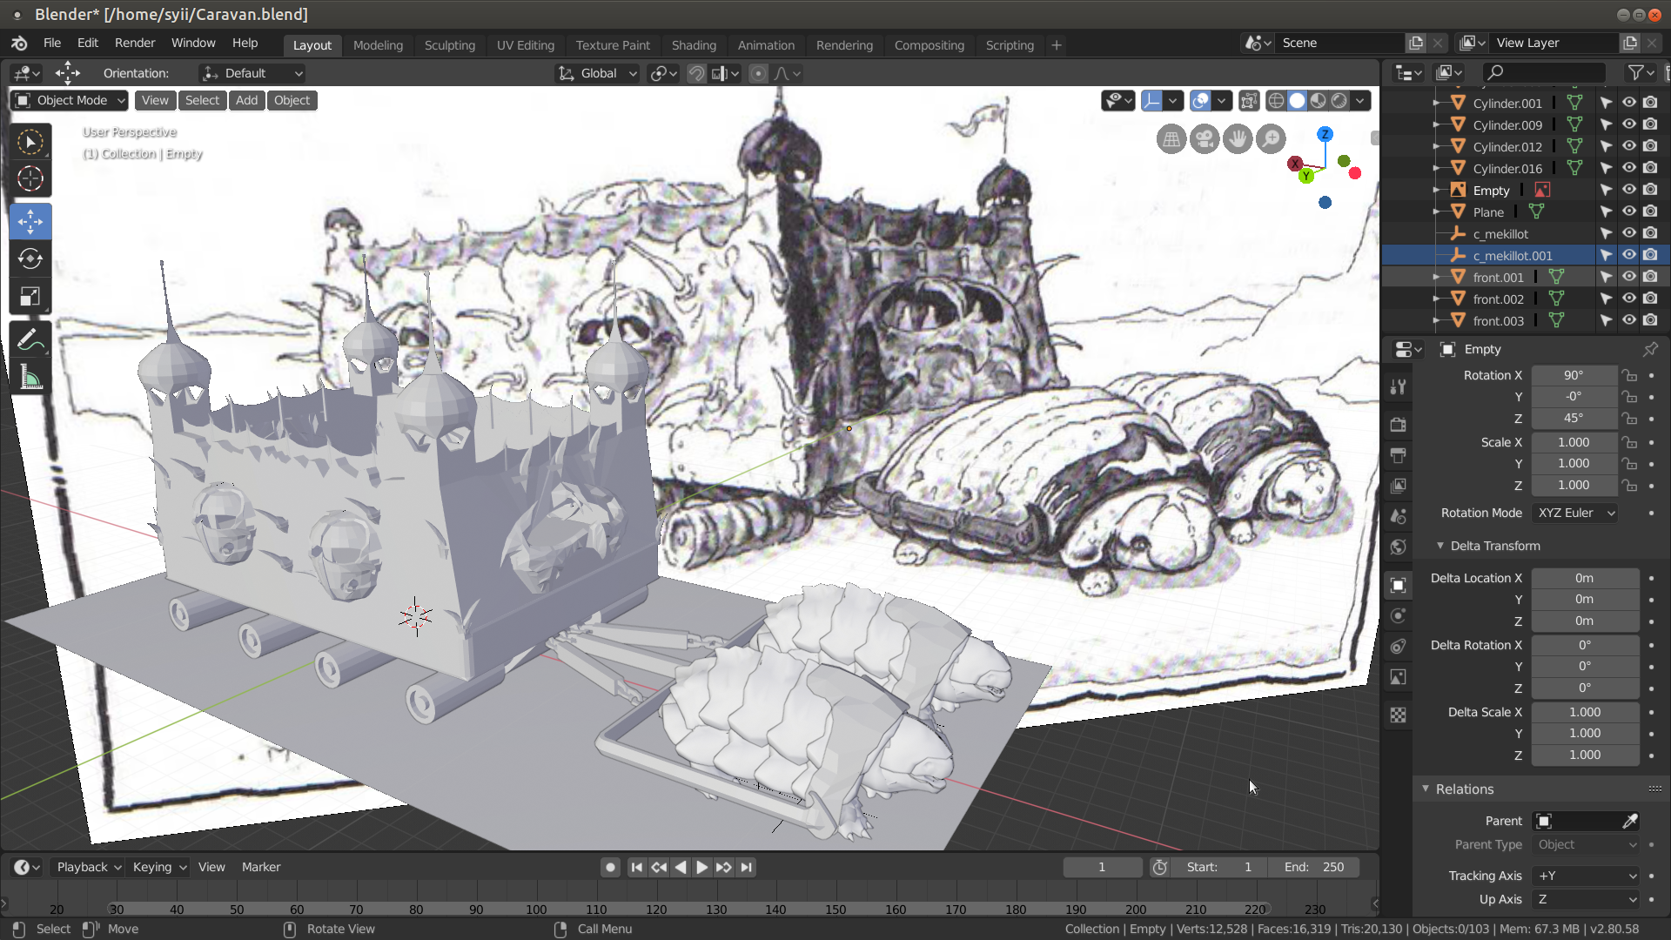Switch to rendered viewport shading
This screenshot has width=1671, height=940.
point(1339,100)
